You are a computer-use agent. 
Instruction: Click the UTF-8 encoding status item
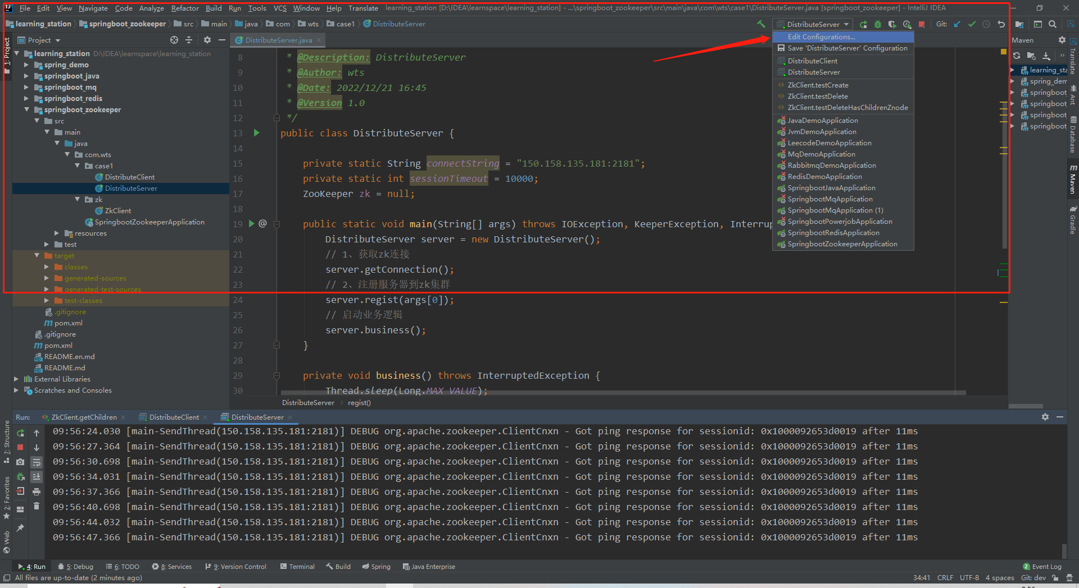(x=969, y=577)
